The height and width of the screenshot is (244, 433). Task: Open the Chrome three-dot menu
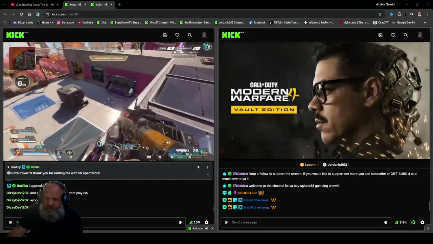tap(428, 14)
